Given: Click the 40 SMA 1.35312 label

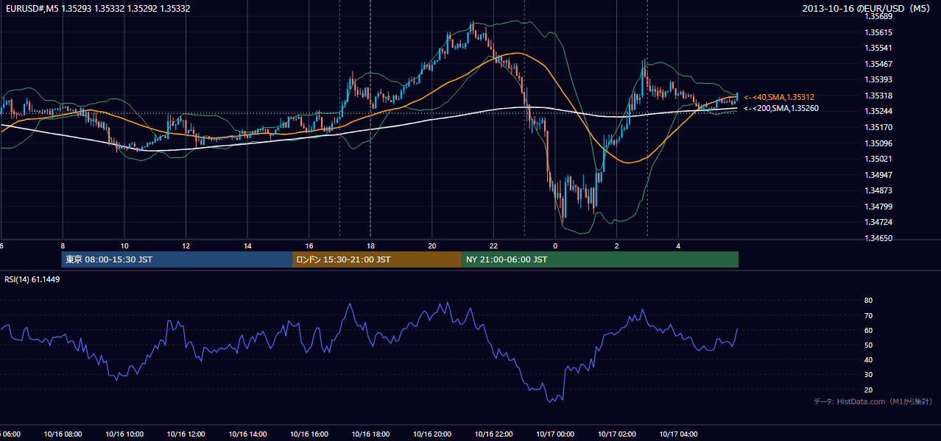Looking at the screenshot, I should (x=779, y=97).
